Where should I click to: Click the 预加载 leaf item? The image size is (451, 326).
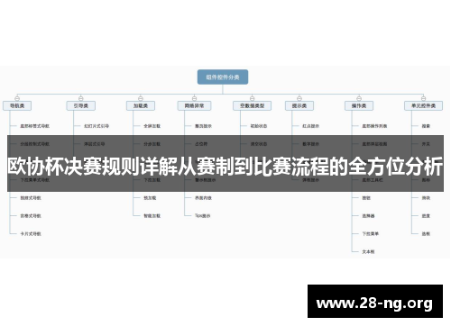click(150, 198)
